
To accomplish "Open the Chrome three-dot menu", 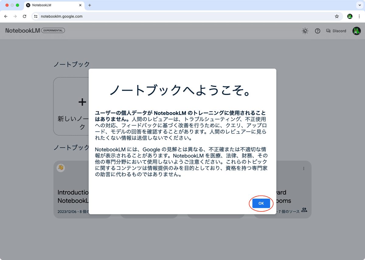I will pyautogui.click(x=359, y=16).
